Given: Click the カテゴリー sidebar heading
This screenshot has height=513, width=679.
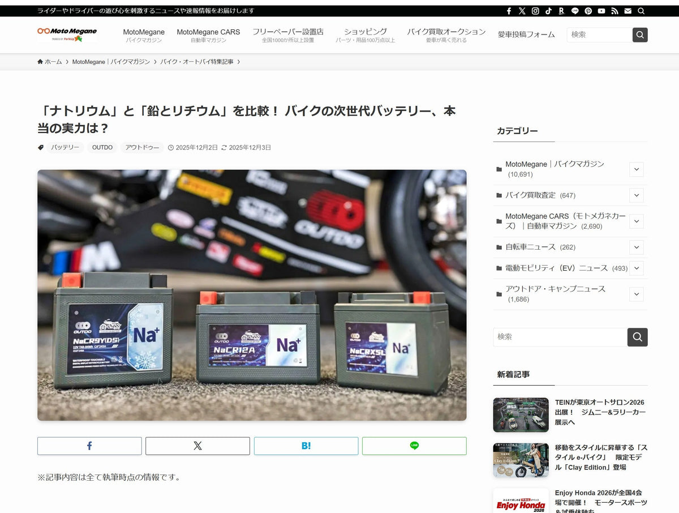Looking at the screenshot, I should (x=517, y=131).
